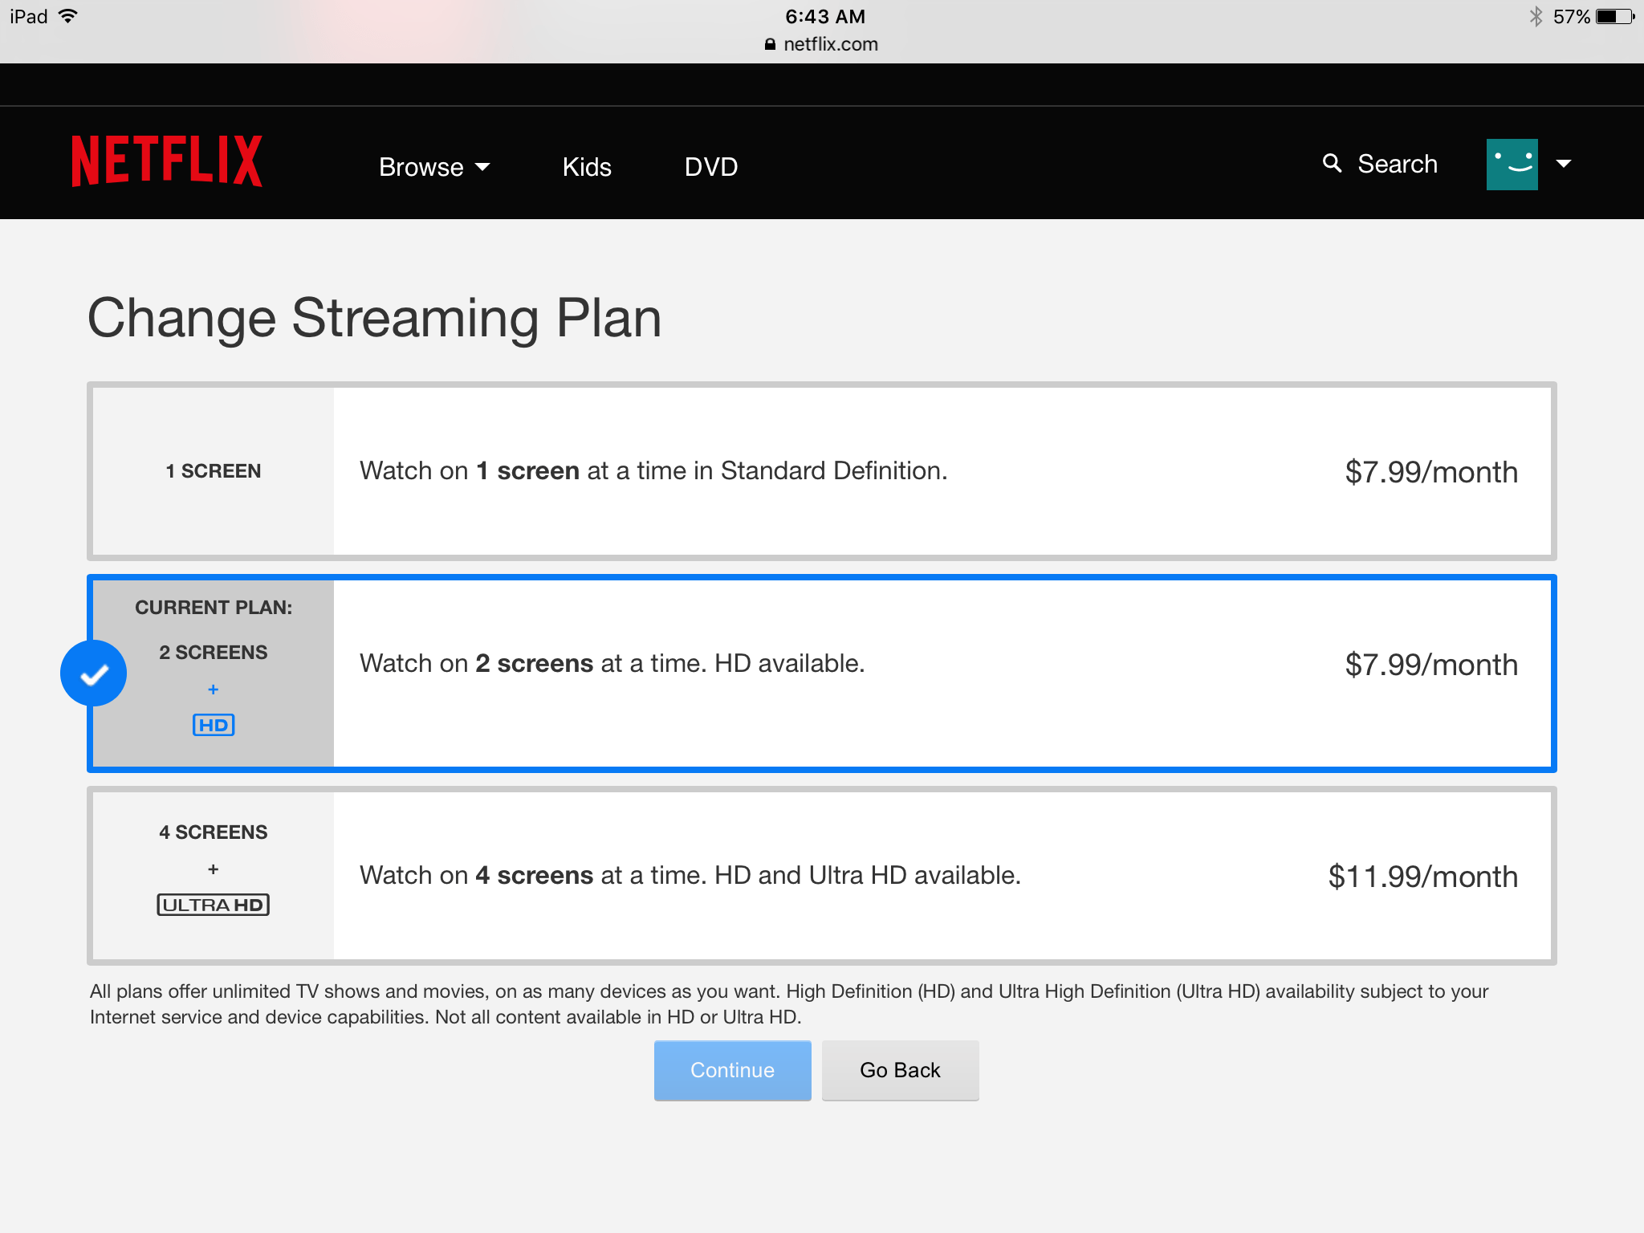Click the $11.99/month price
Image resolution: width=1644 pixels, height=1233 pixels.
pos(1422,877)
